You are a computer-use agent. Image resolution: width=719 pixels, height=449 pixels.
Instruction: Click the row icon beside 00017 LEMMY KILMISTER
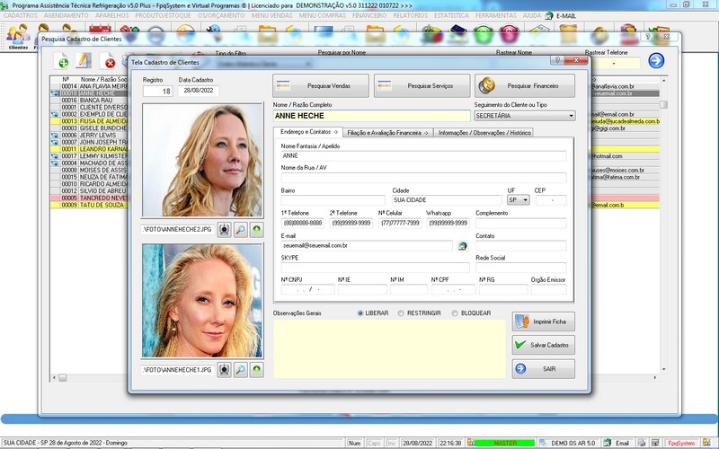pyautogui.click(x=55, y=156)
